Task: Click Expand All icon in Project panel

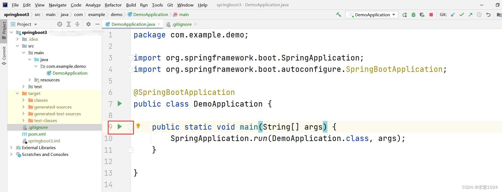Action: tap(69, 24)
